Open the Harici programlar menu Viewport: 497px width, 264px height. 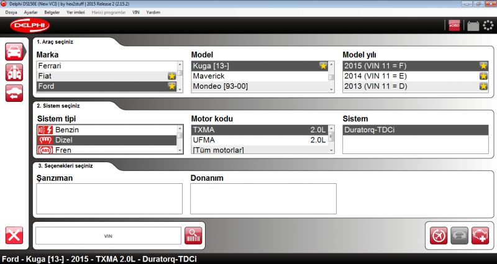pos(109,12)
